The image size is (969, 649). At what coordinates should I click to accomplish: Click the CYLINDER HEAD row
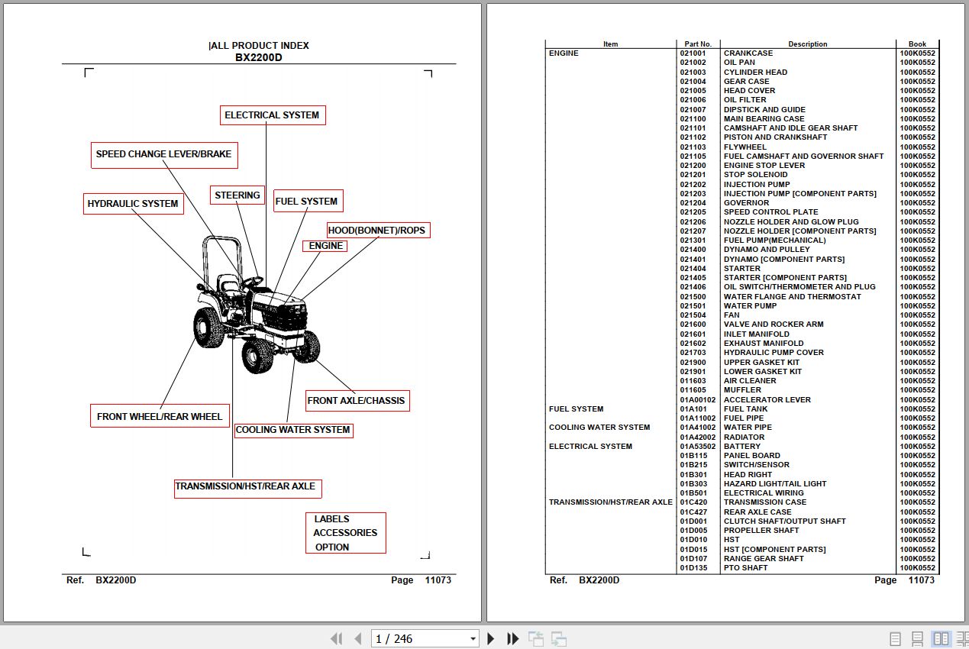coord(741,72)
